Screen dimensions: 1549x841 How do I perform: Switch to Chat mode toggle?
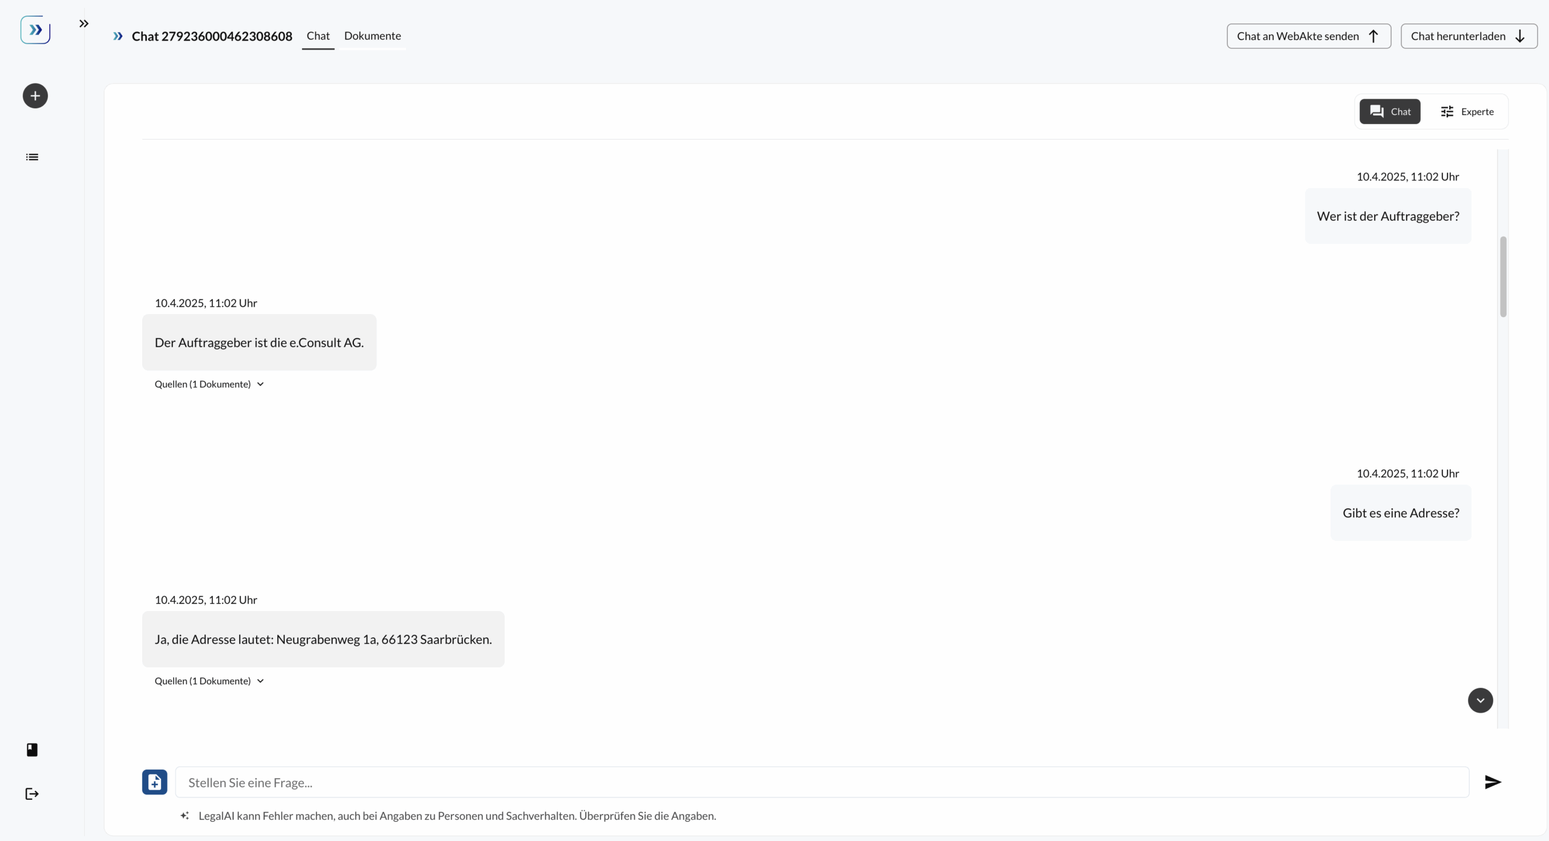pos(1390,111)
